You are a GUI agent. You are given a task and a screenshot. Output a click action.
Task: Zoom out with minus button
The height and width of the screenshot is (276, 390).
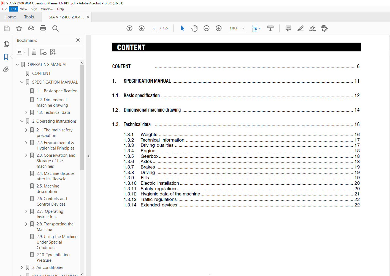pos(207,28)
